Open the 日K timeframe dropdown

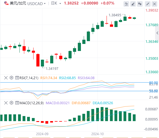56,3
